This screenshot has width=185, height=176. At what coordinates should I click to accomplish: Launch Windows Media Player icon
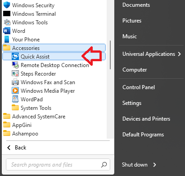pyautogui.click(x=15, y=91)
